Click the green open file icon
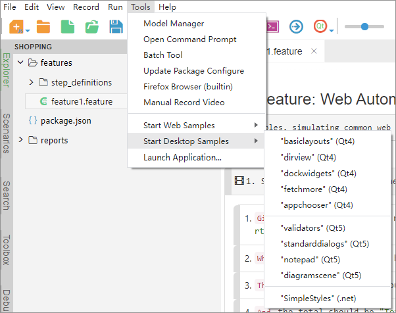The image size is (396, 313). (91, 26)
